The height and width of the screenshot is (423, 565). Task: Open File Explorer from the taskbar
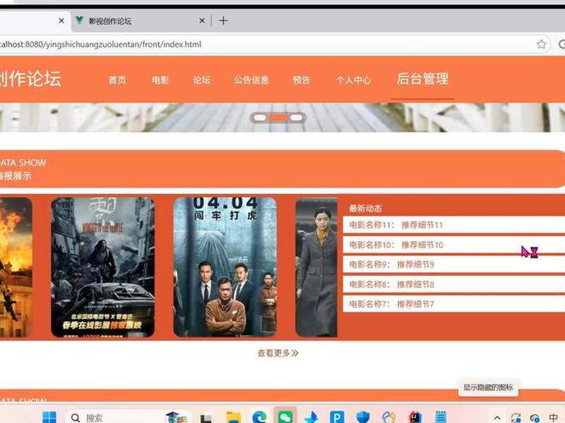(x=233, y=417)
